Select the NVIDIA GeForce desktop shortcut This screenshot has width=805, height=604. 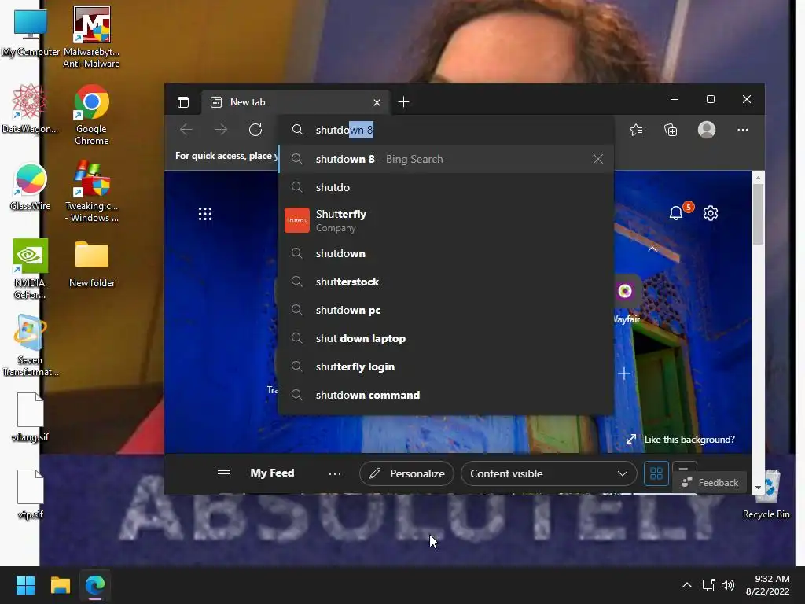click(30, 269)
